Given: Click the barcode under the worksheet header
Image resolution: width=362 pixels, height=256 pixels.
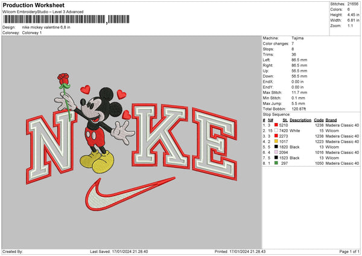Looking at the screenshot, I should [66, 19].
